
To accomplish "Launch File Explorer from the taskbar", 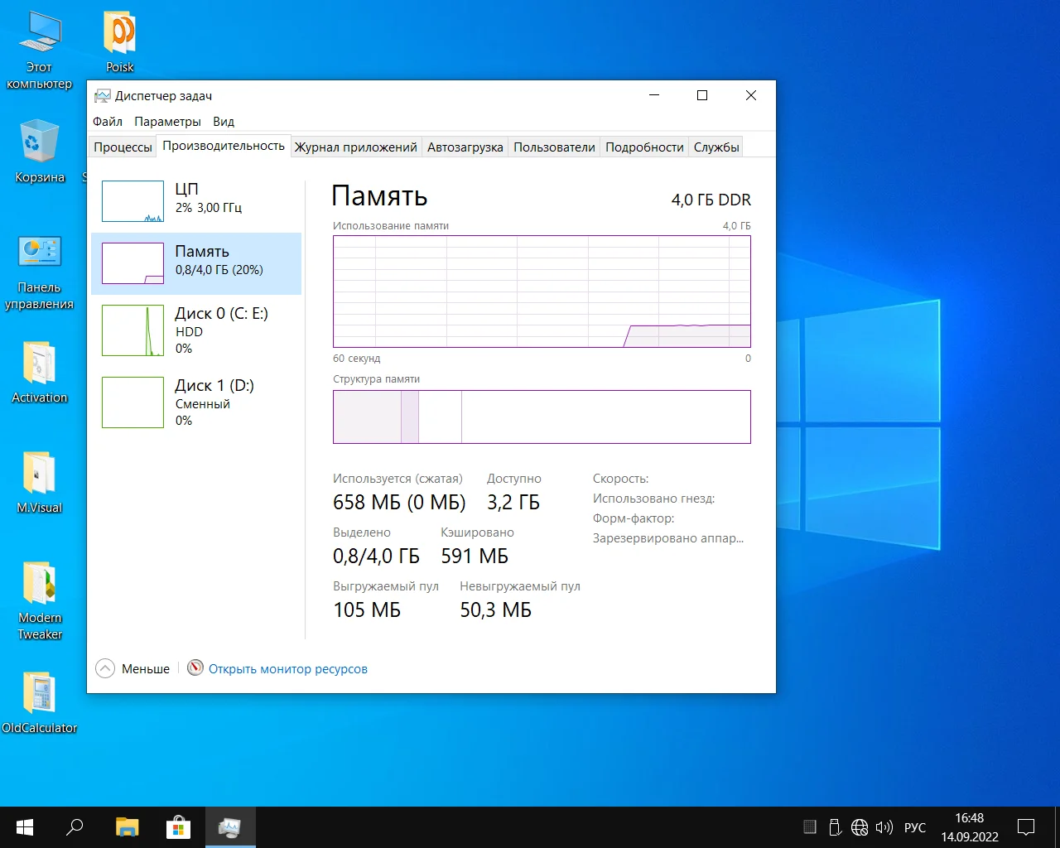I will click(127, 827).
